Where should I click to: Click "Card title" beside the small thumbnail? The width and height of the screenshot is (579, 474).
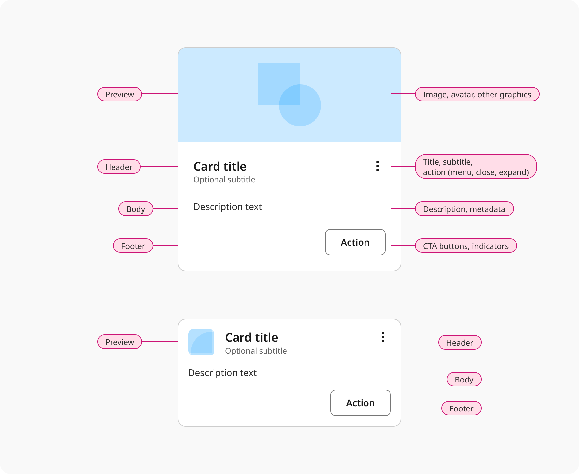point(252,338)
